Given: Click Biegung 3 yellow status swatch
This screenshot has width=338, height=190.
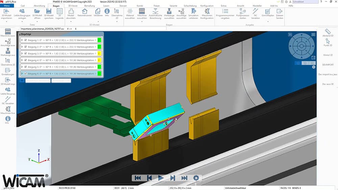Looking at the screenshot, I should pyautogui.click(x=99, y=53).
